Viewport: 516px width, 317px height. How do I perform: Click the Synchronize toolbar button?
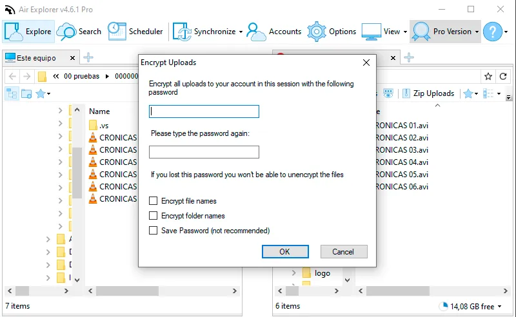click(204, 32)
